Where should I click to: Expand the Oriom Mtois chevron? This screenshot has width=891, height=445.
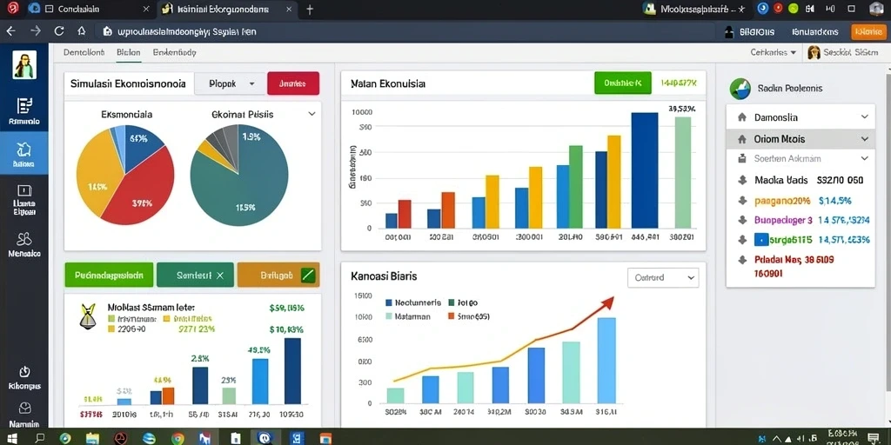[x=864, y=139]
